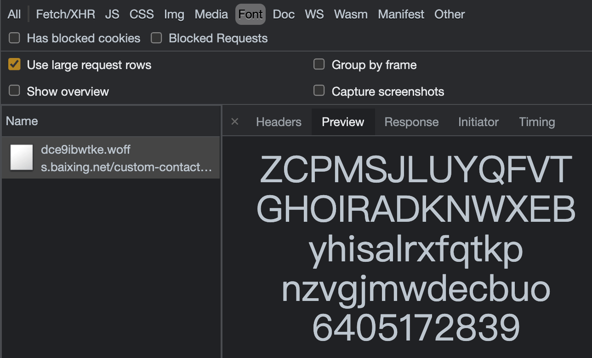The image size is (592, 358).
Task: Filter requests by Img type
Action: point(174,14)
